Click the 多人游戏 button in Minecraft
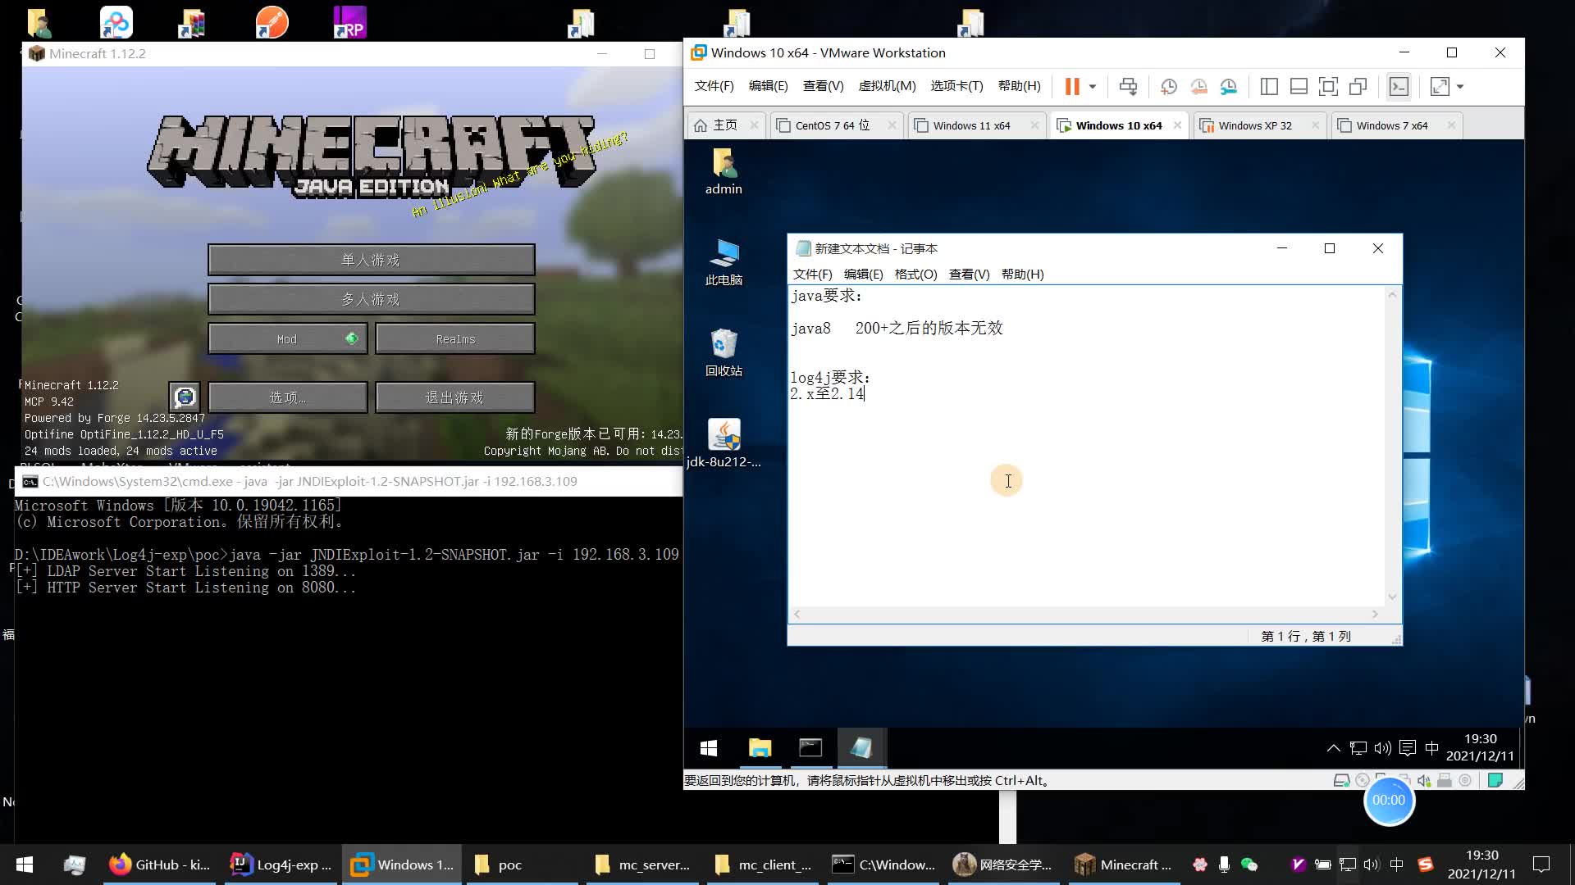The width and height of the screenshot is (1575, 885). pos(371,299)
